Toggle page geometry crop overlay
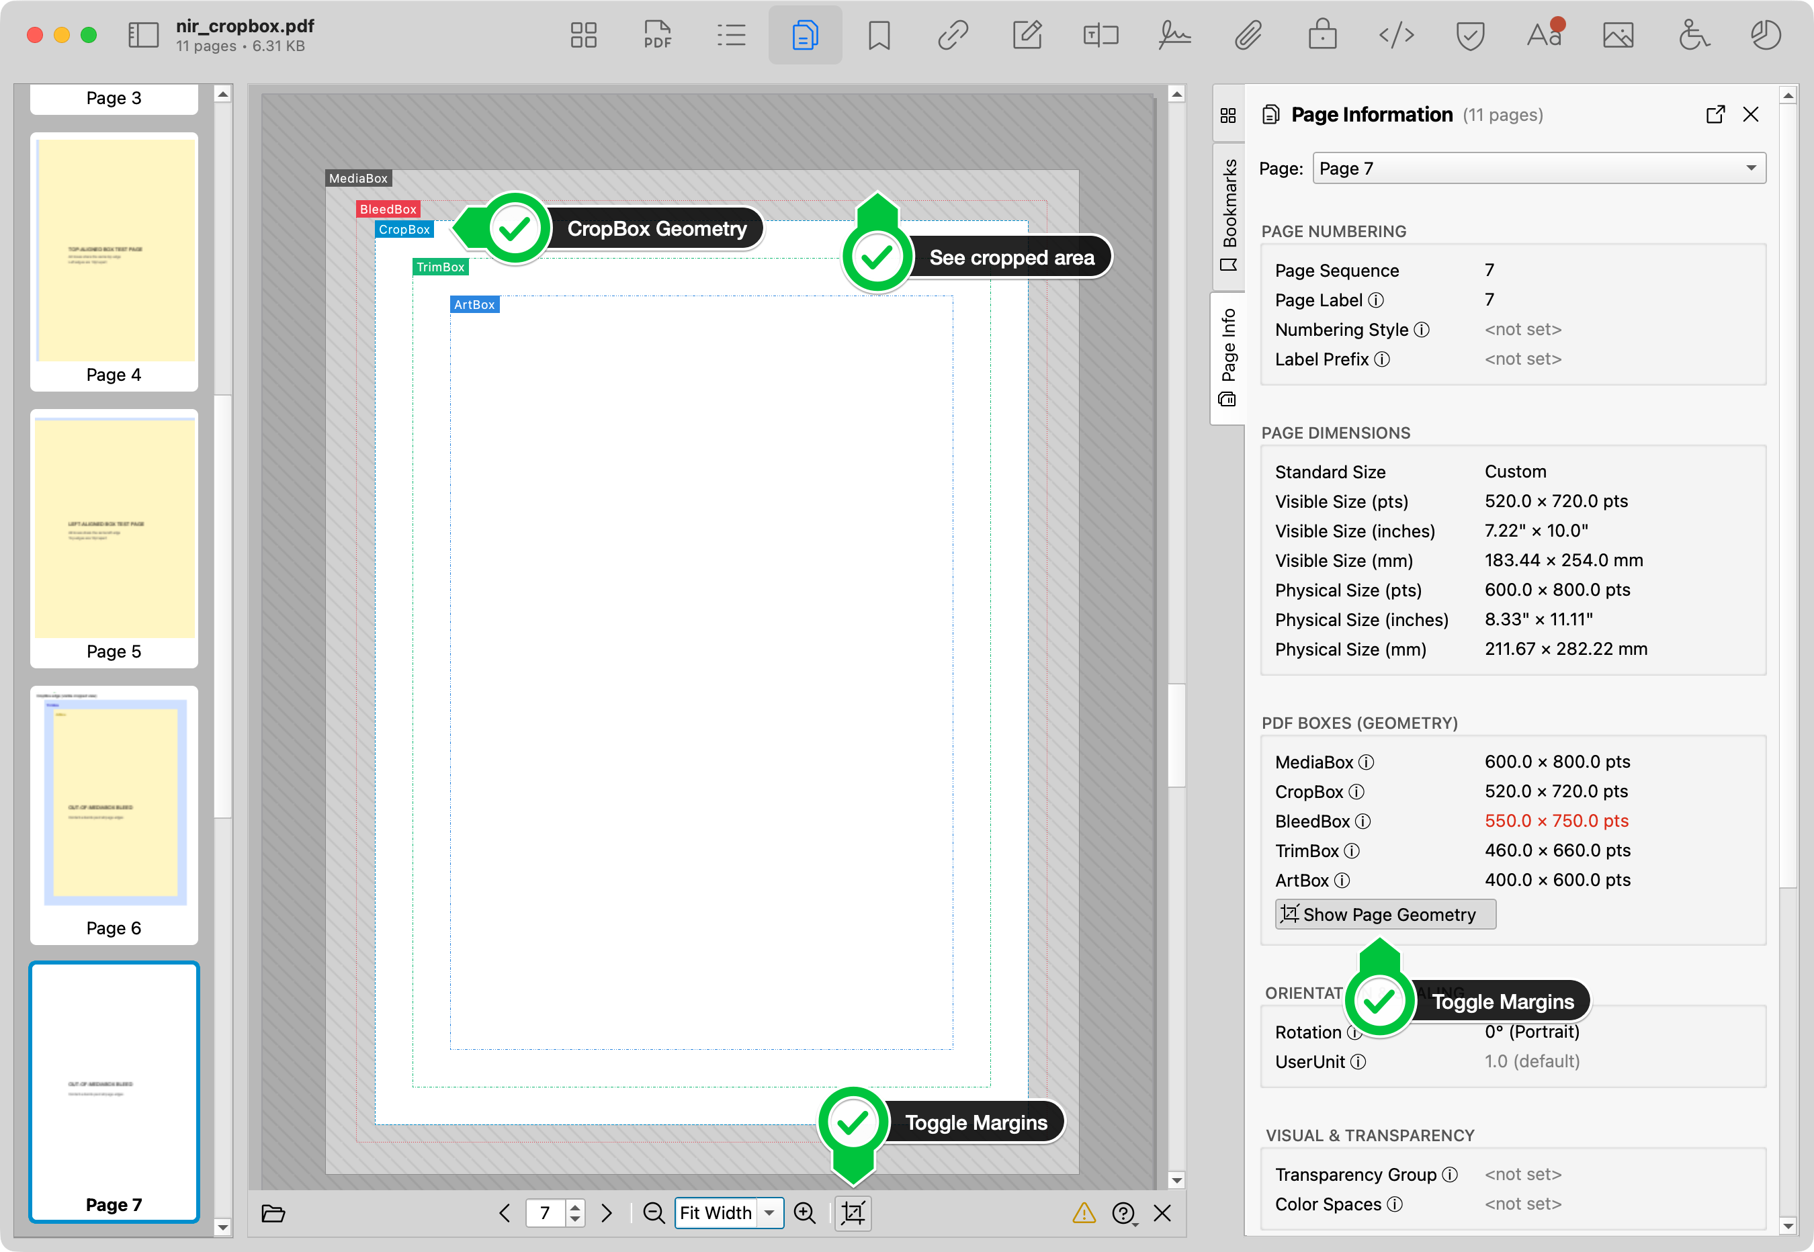 [853, 1214]
